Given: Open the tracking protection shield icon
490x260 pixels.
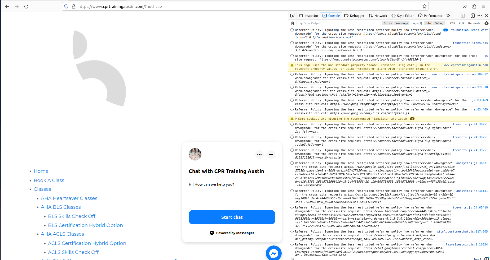Looking at the screenshot, I should click(x=66, y=7).
